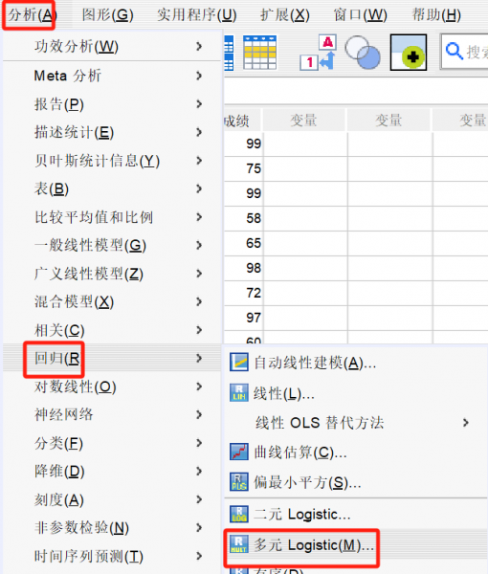Open the 图形(G) menu
The height and width of the screenshot is (574, 488).
107,15
